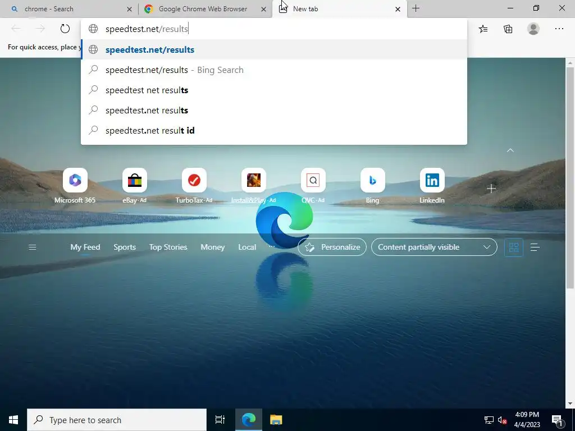Open the QVC quick link tile
The width and height of the screenshot is (575, 431).
(x=313, y=185)
